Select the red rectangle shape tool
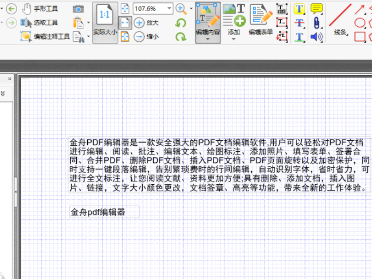 (x=360, y=37)
